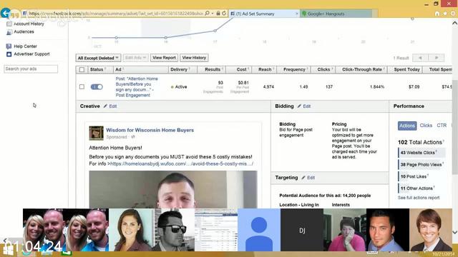Toggle the ad status switch off
The height and width of the screenshot is (257, 458).
(x=97, y=87)
